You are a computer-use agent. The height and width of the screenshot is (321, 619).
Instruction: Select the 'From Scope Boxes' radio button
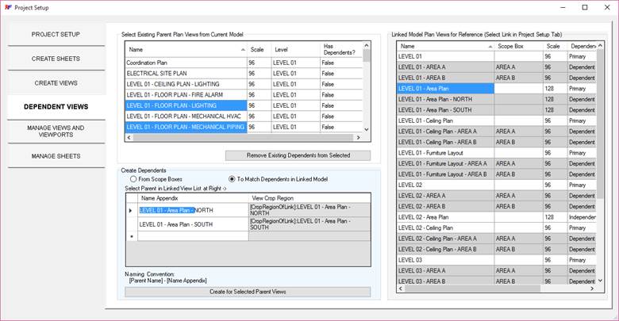(x=133, y=179)
